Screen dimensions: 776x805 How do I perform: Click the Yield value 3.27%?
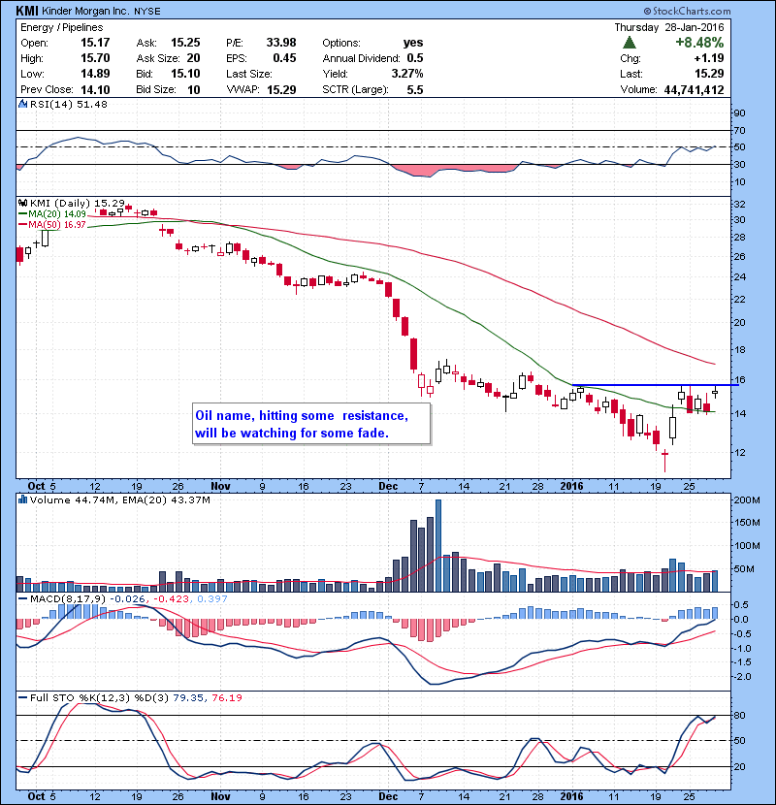407,74
